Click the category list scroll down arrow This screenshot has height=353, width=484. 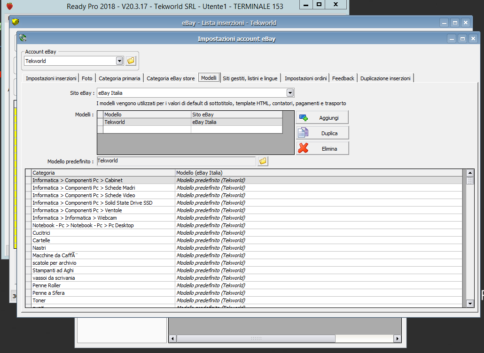coord(470,304)
